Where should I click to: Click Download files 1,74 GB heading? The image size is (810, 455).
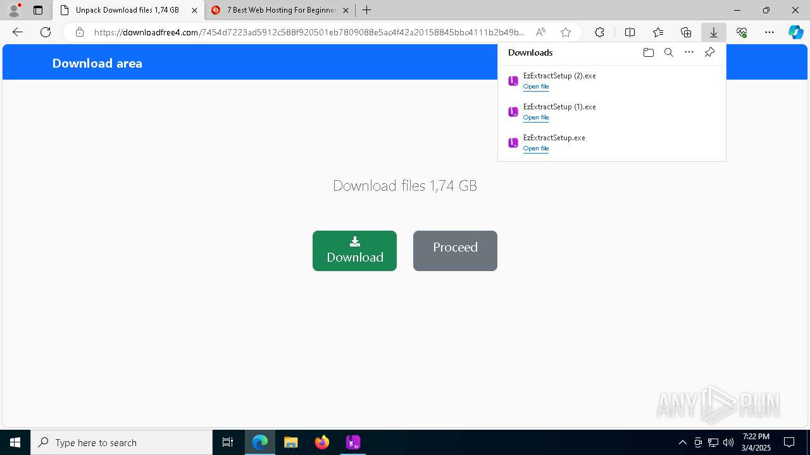(405, 185)
